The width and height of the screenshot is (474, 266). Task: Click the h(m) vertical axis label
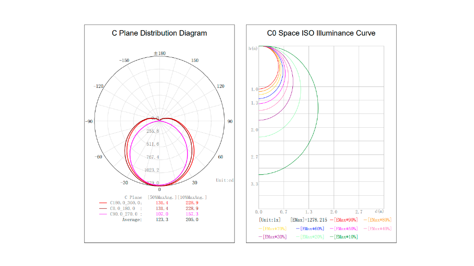click(x=253, y=48)
